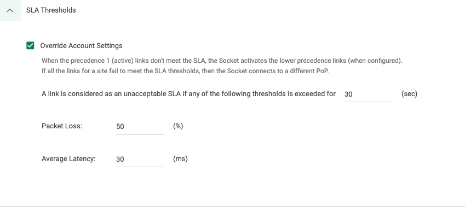Click the value 50 in Packet Loss
The image size is (465, 207).
click(120, 127)
